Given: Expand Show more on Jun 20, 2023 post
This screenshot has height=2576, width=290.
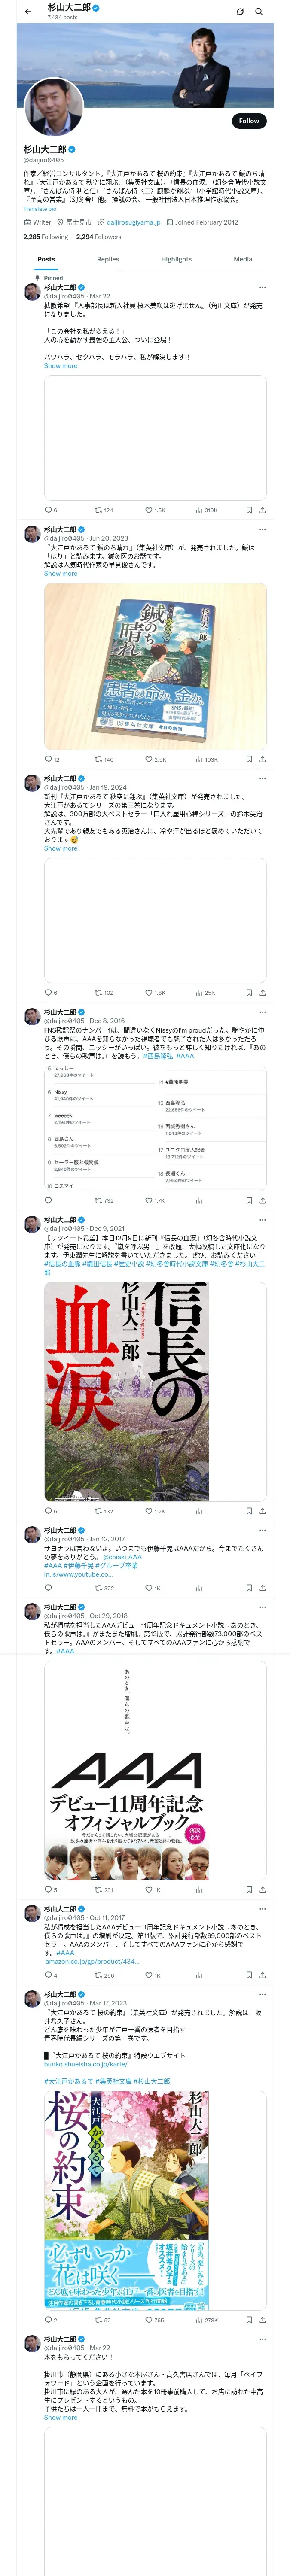Looking at the screenshot, I should pyautogui.click(x=60, y=574).
